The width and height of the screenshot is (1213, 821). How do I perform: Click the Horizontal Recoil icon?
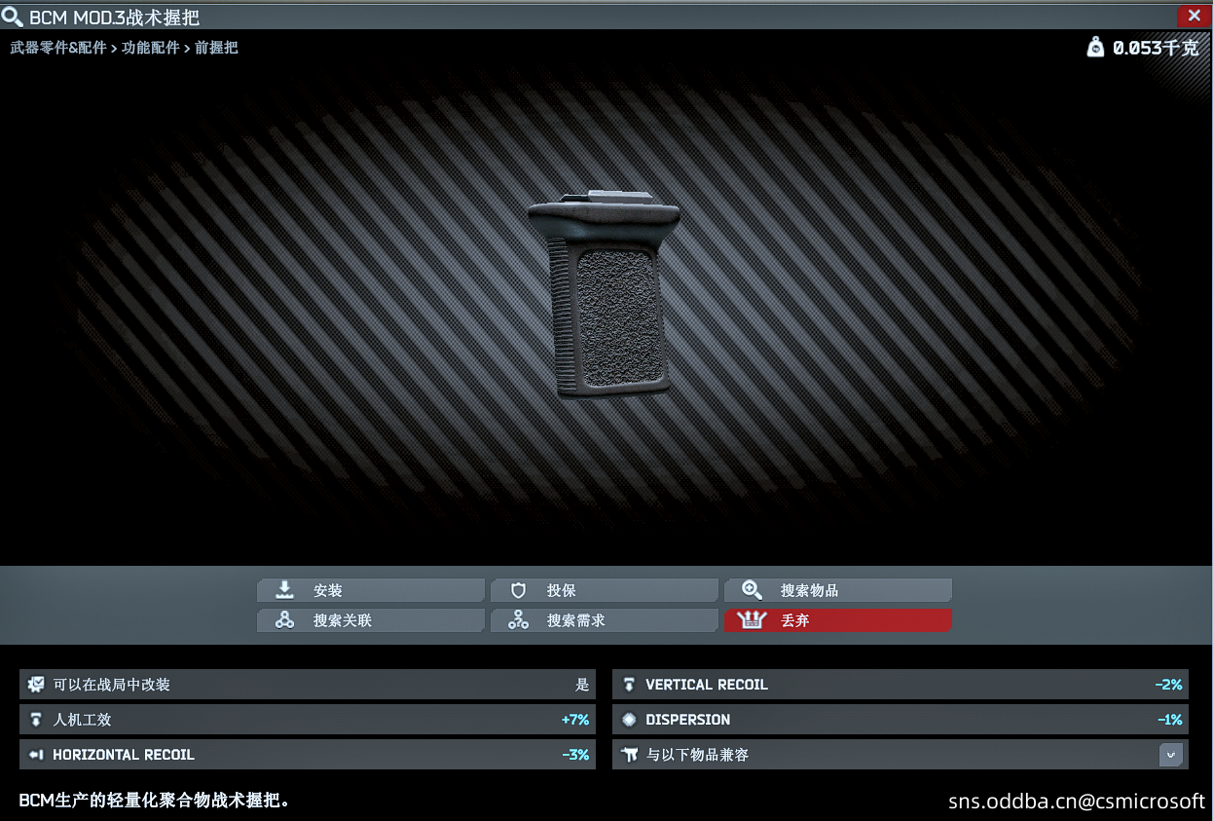[x=36, y=755]
